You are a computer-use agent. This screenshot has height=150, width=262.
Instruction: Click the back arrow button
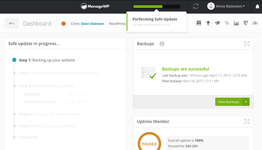coord(11,23)
